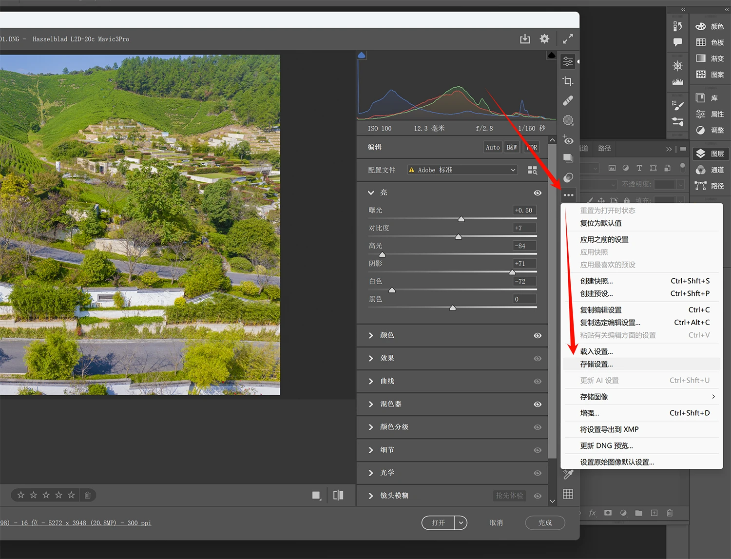Open Camera Raw settings gear
Image resolution: width=731 pixels, height=559 pixels.
click(x=544, y=39)
